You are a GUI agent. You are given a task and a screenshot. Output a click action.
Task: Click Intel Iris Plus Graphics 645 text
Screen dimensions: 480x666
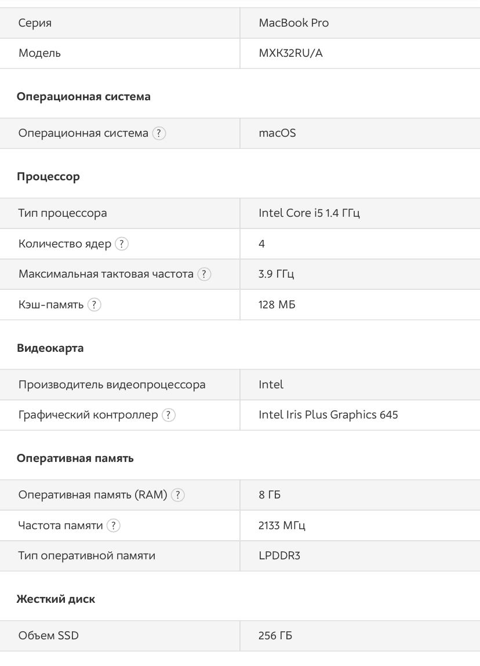[x=328, y=415]
